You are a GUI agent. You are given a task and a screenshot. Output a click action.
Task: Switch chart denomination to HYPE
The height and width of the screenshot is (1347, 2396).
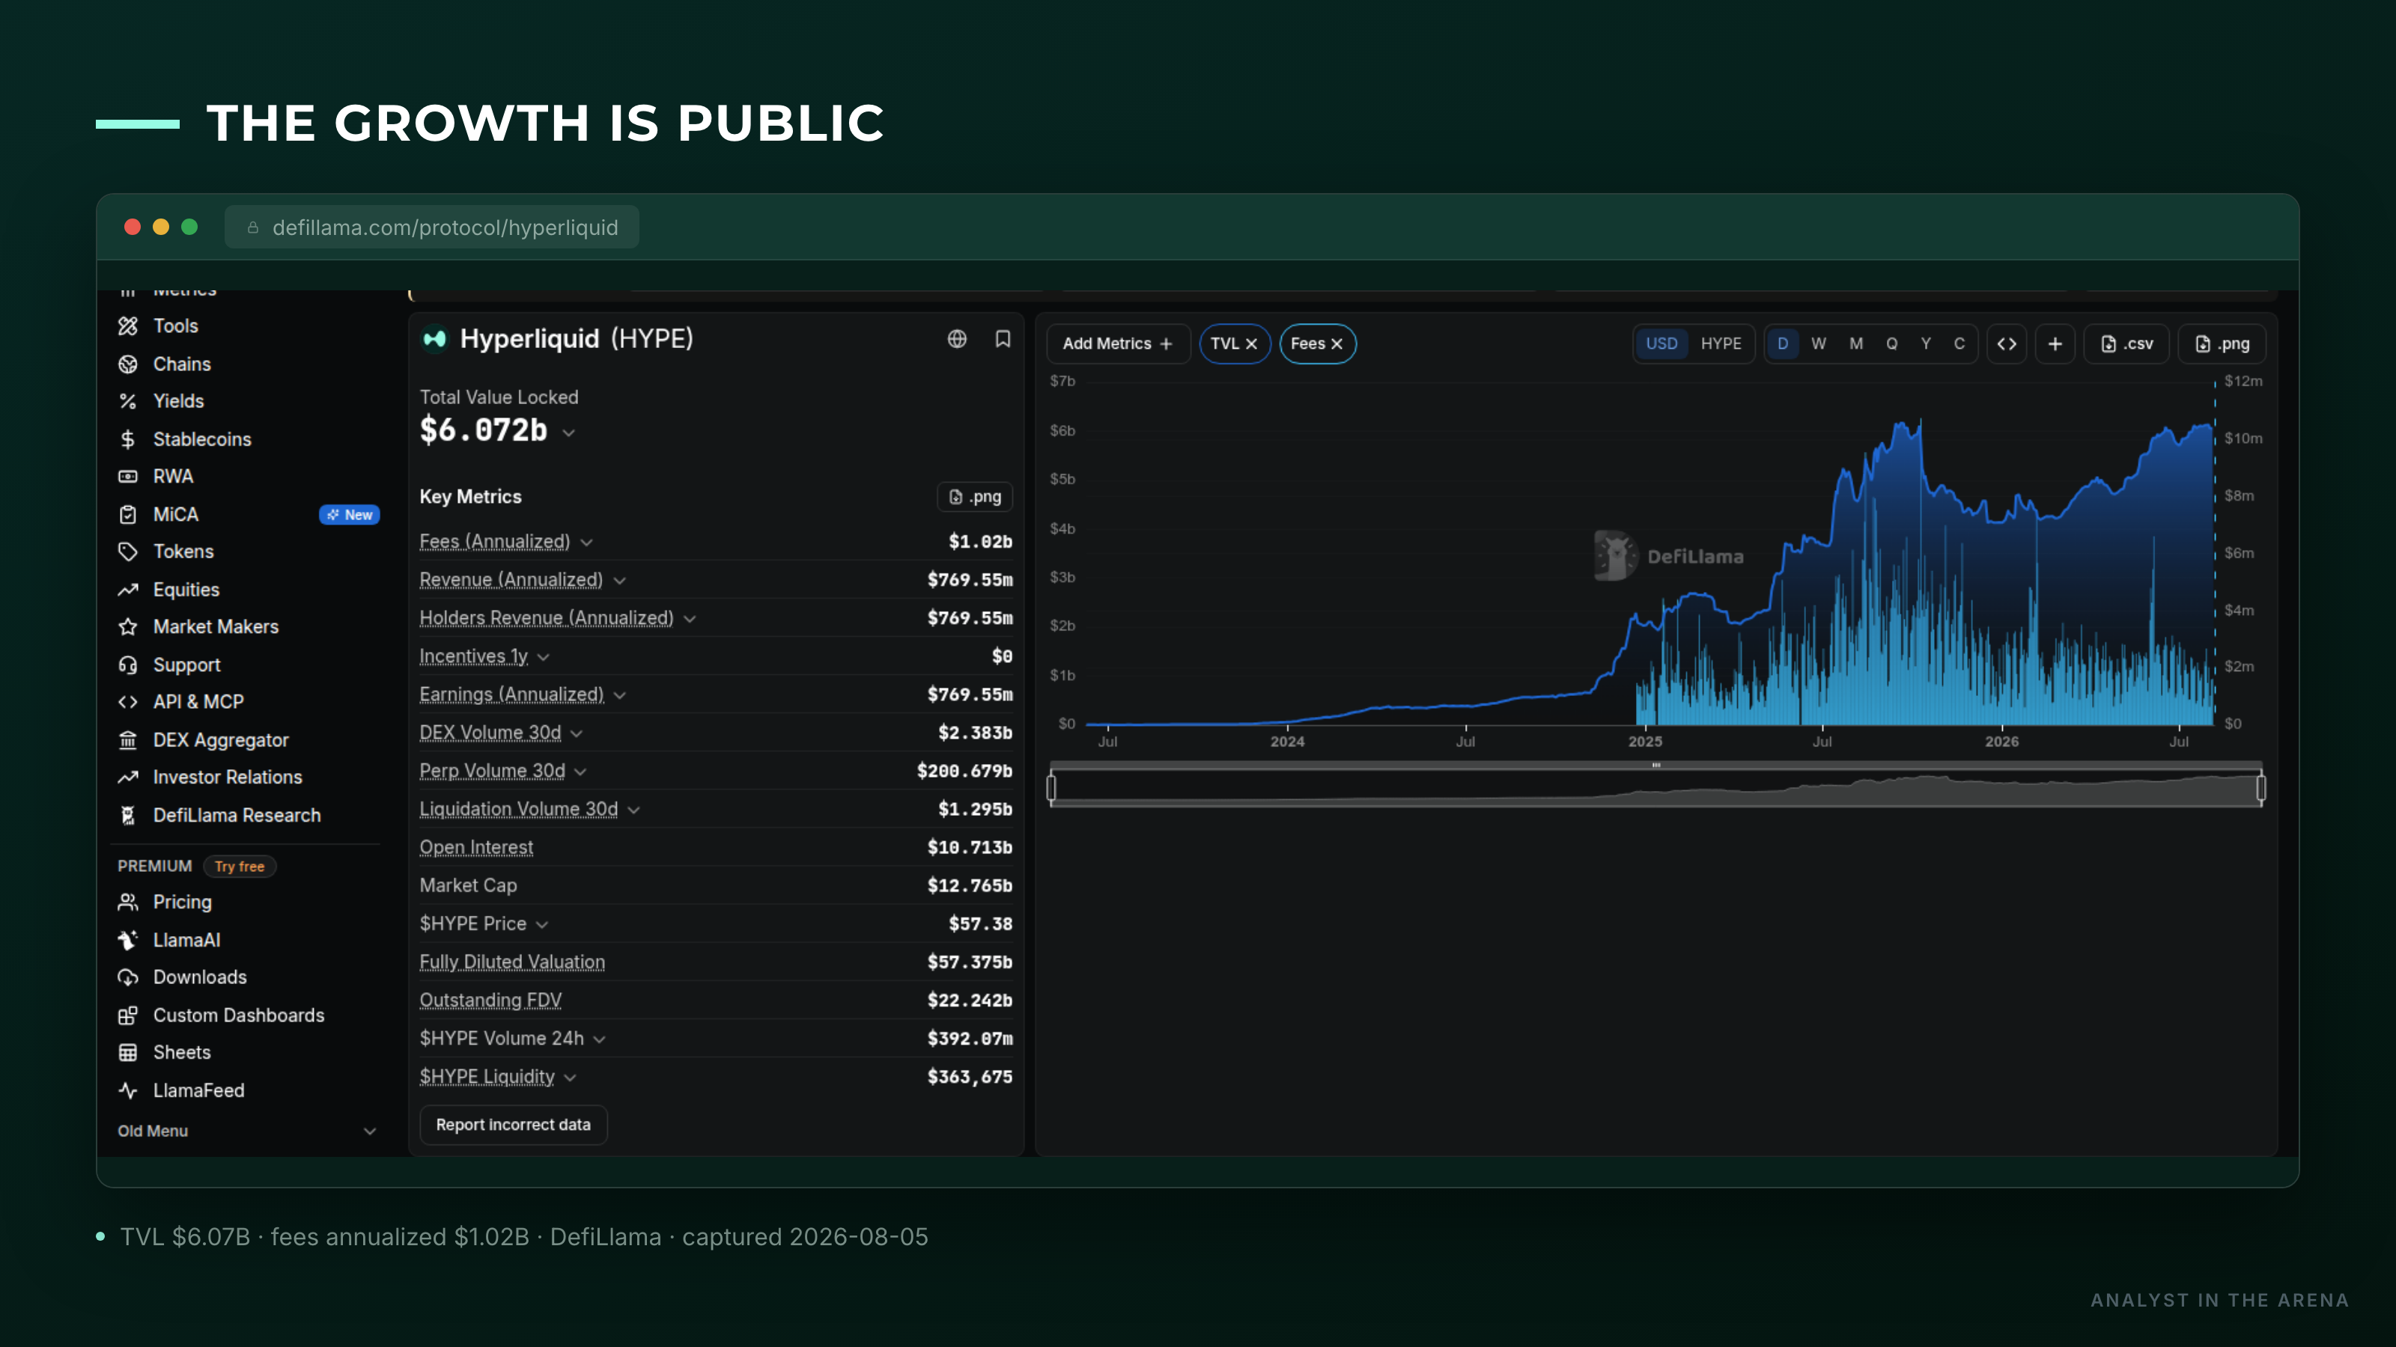pos(1721,344)
